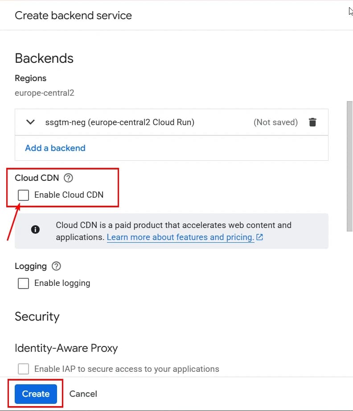The image size is (353, 411).
Task: Open the Cloud CDN help tooltip
Action: (x=68, y=178)
